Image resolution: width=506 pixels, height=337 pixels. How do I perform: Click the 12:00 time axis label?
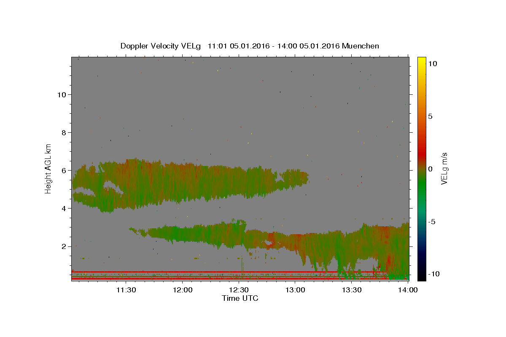(183, 290)
